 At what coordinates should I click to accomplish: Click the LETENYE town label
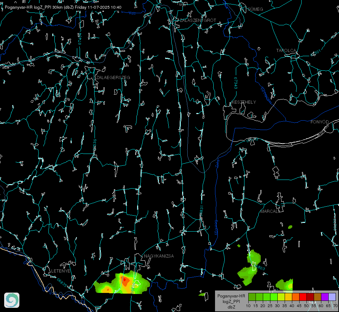click(x=61, y=271)
